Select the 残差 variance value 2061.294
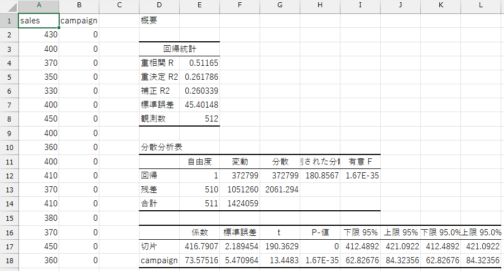The image size is (504, 271). pos(280,189)
